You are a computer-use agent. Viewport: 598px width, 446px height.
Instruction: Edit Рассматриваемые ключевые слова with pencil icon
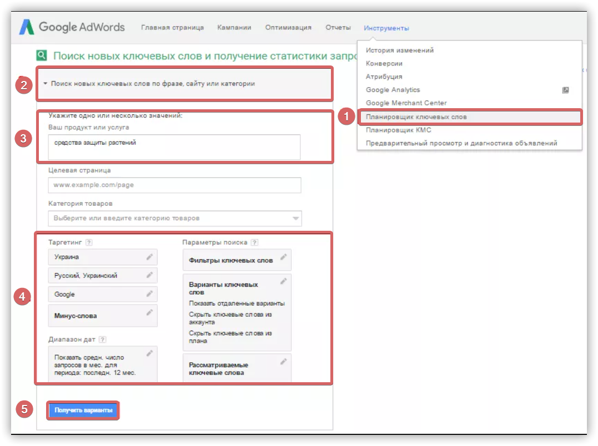pyautogui.click(x=283, y=362)
